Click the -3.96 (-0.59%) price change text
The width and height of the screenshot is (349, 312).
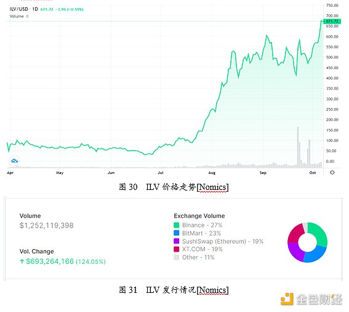(69, 9)
